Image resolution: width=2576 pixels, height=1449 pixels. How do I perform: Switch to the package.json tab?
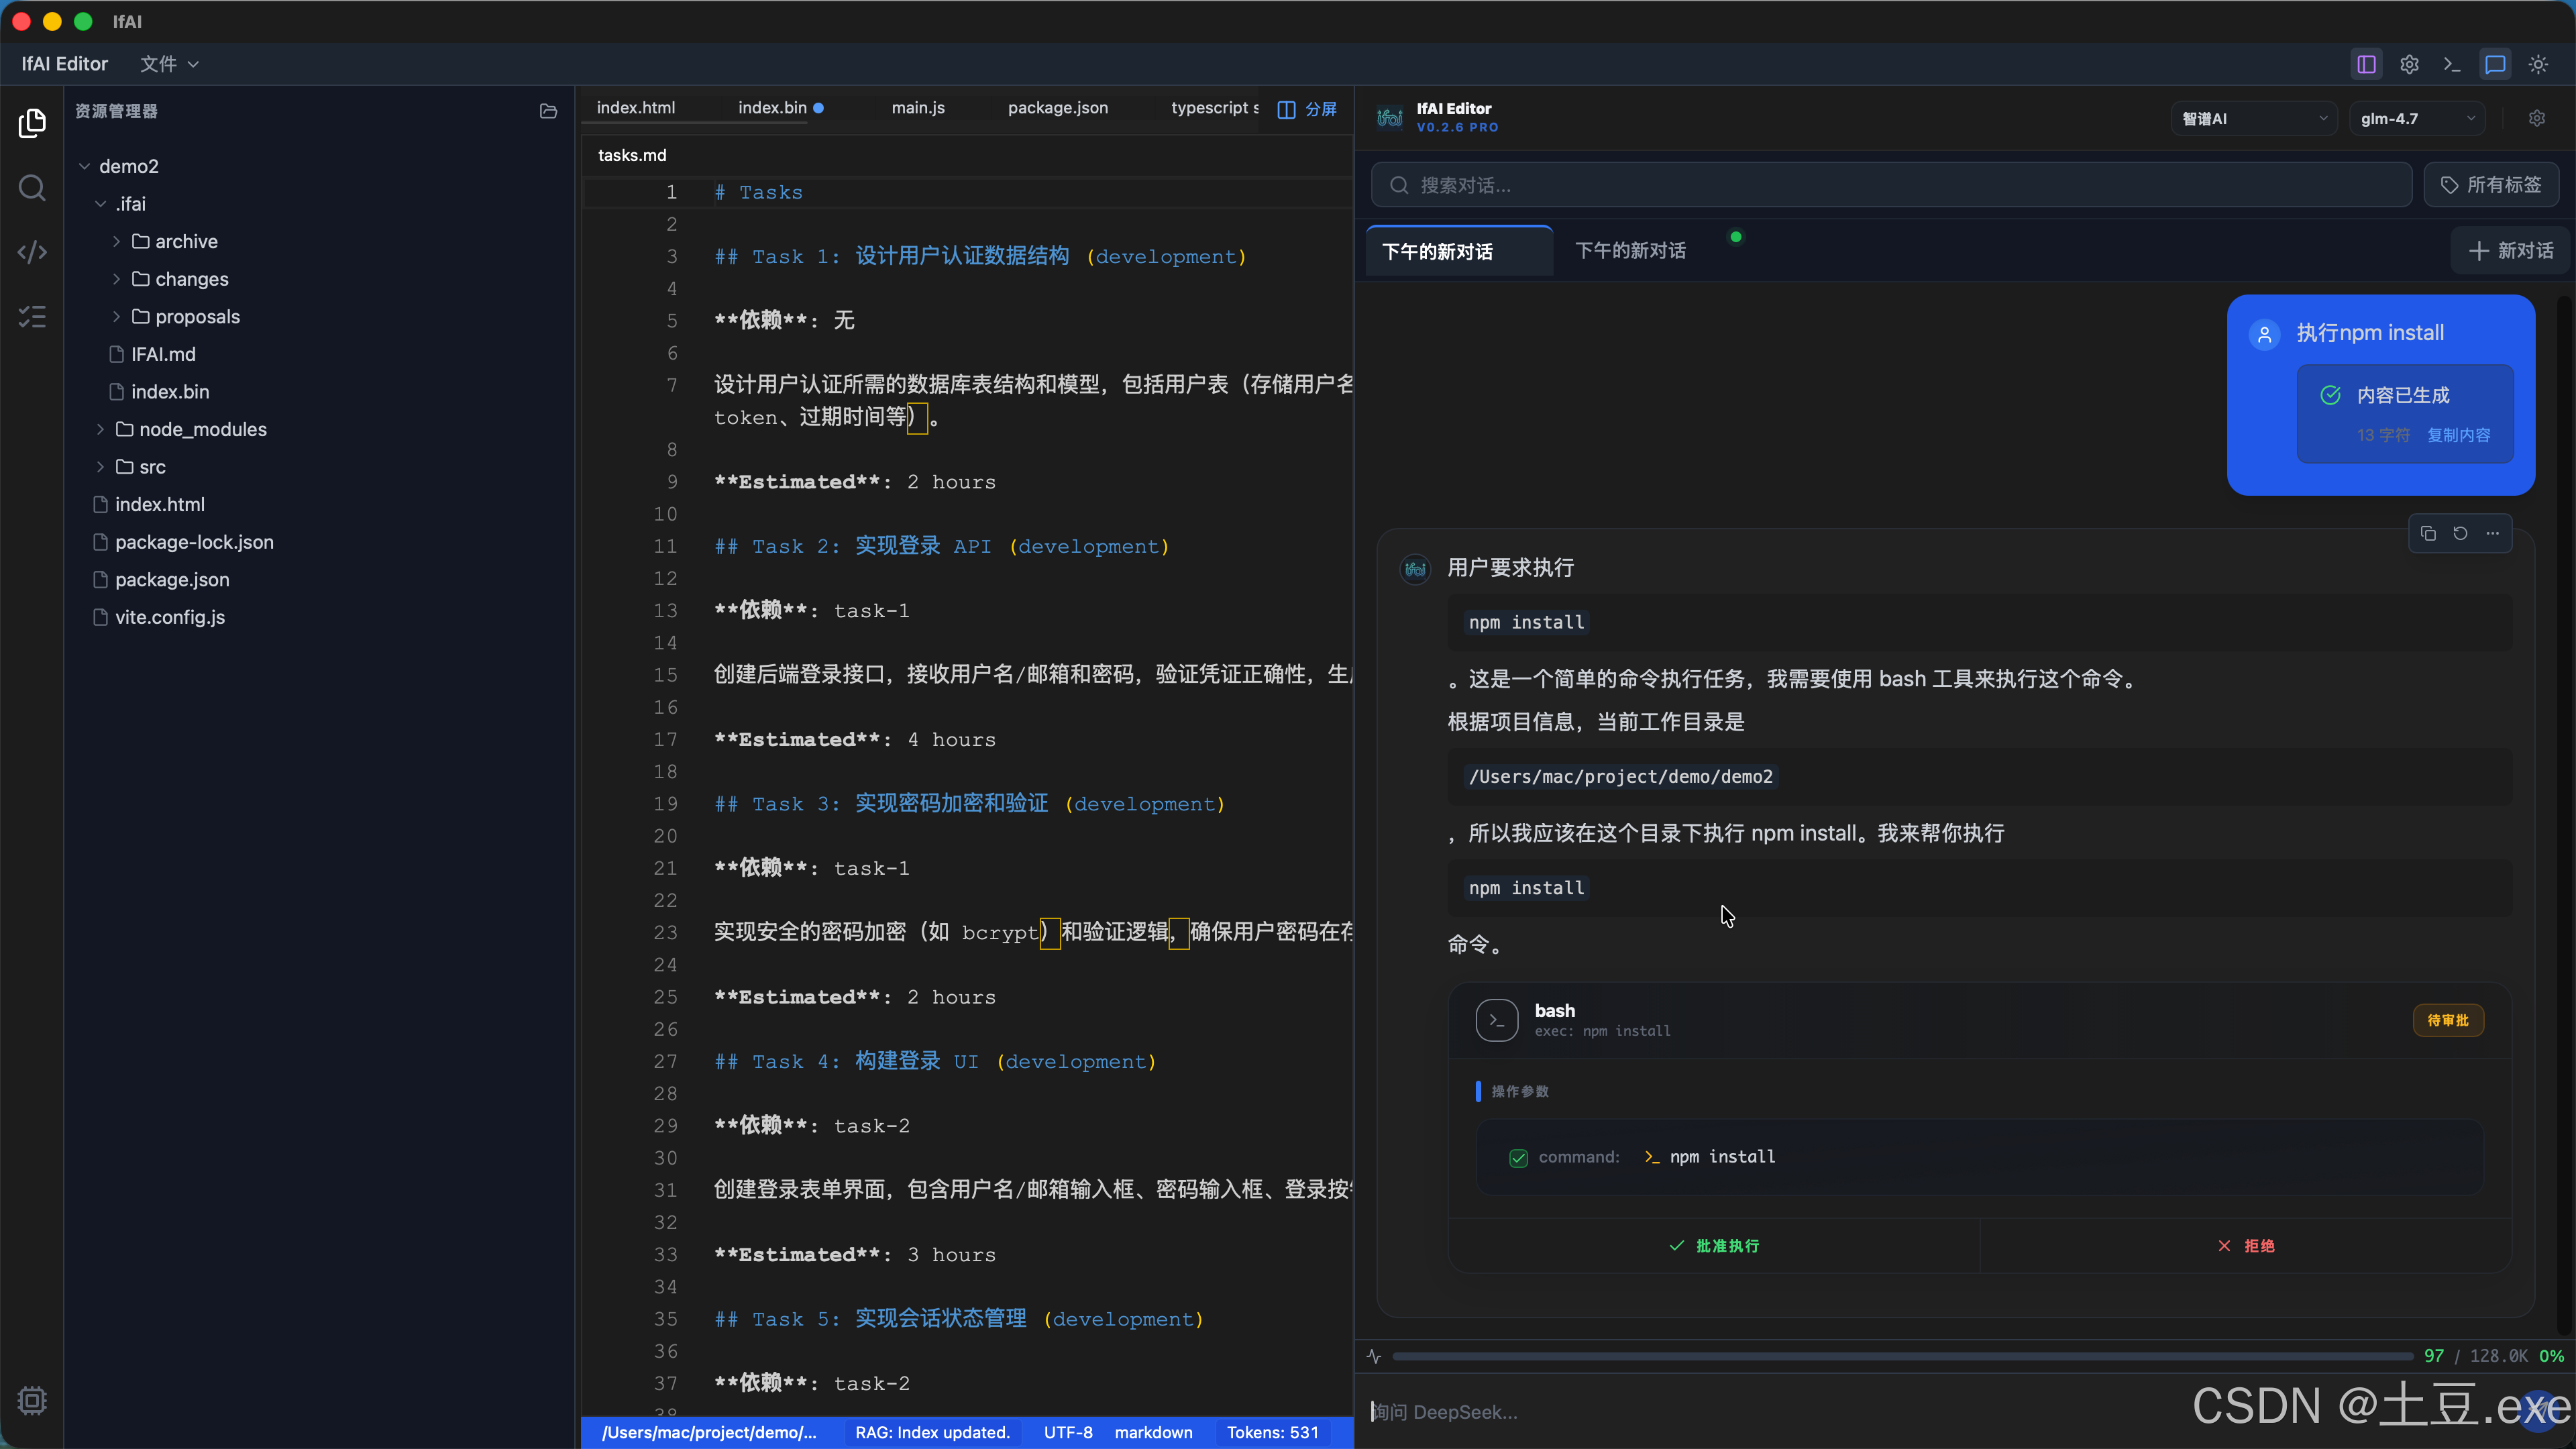click(1057, 108)
